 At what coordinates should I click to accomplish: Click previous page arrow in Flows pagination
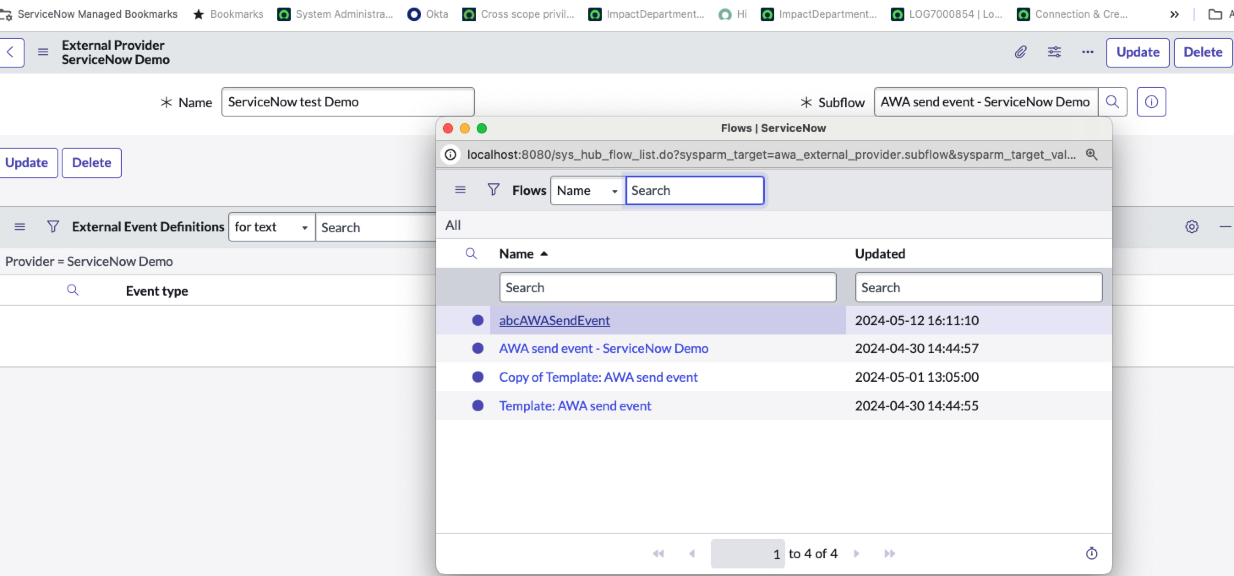tap(692, 554)
